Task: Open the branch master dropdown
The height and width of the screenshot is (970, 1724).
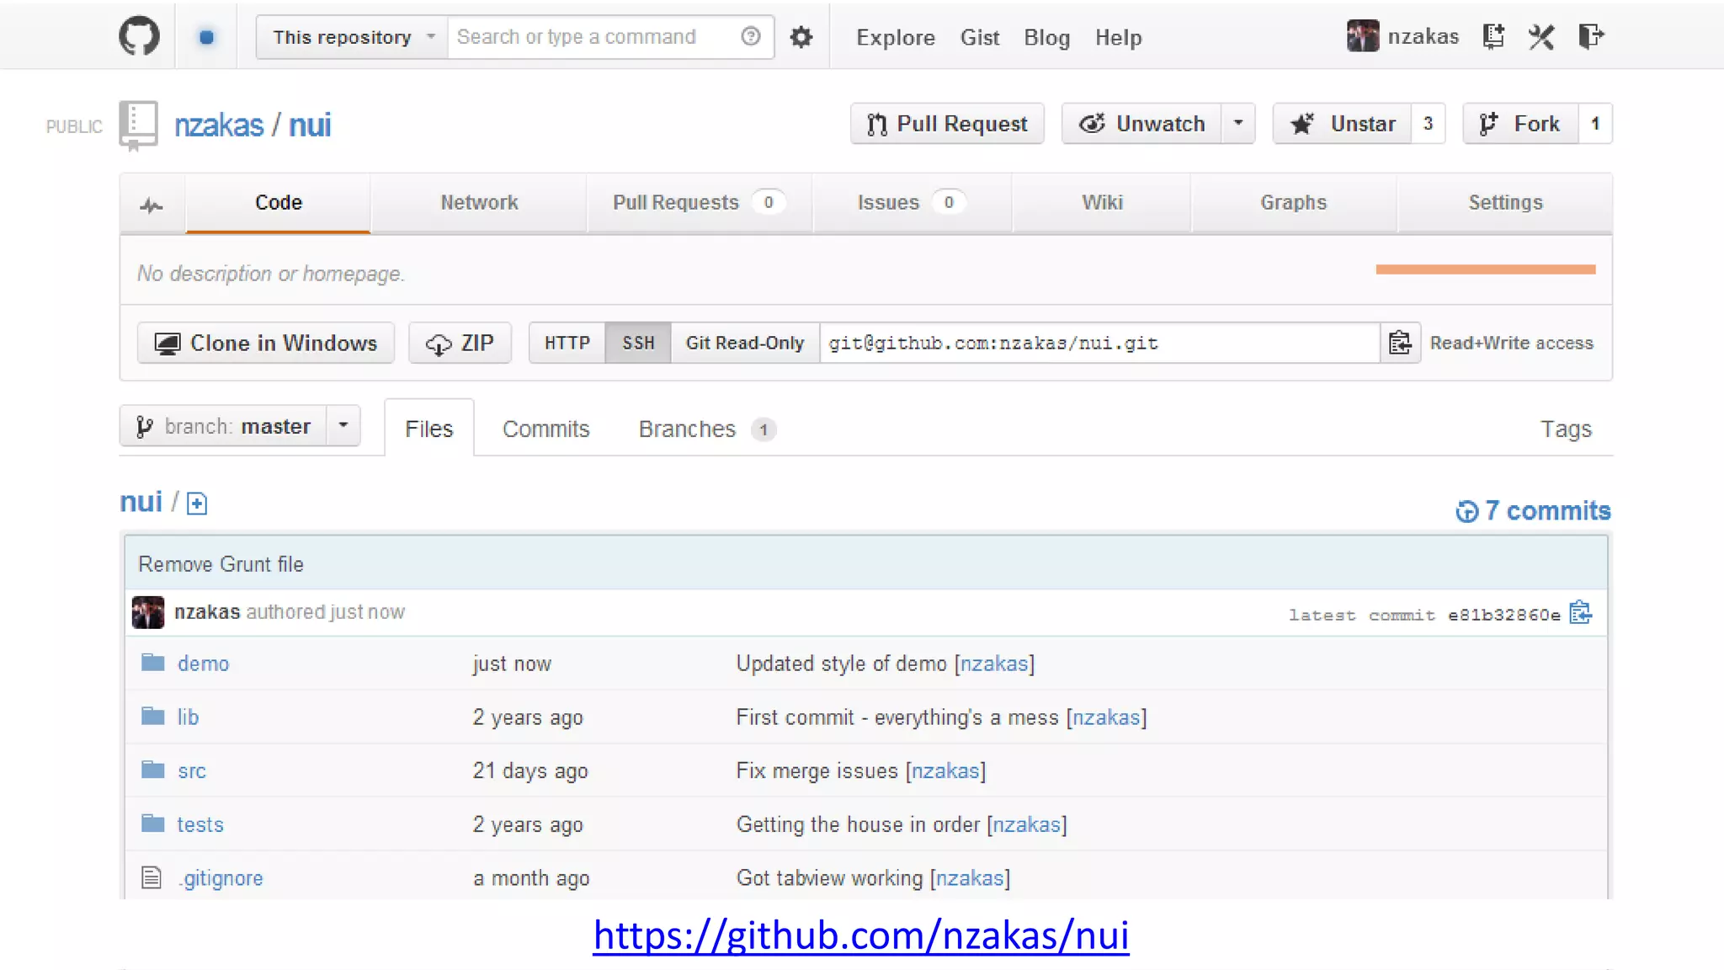Action: (x=240, y=426)
